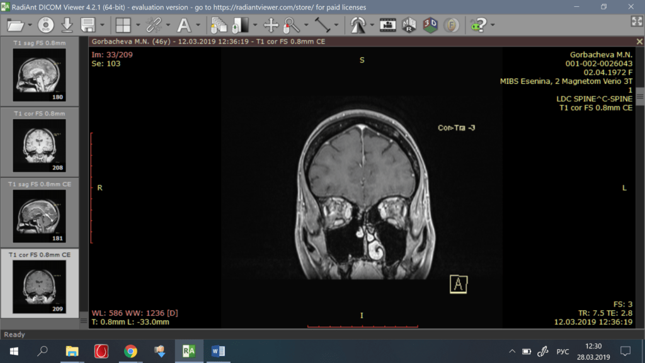Expand the zoom tool dropdown arrow

pos(307,25)
